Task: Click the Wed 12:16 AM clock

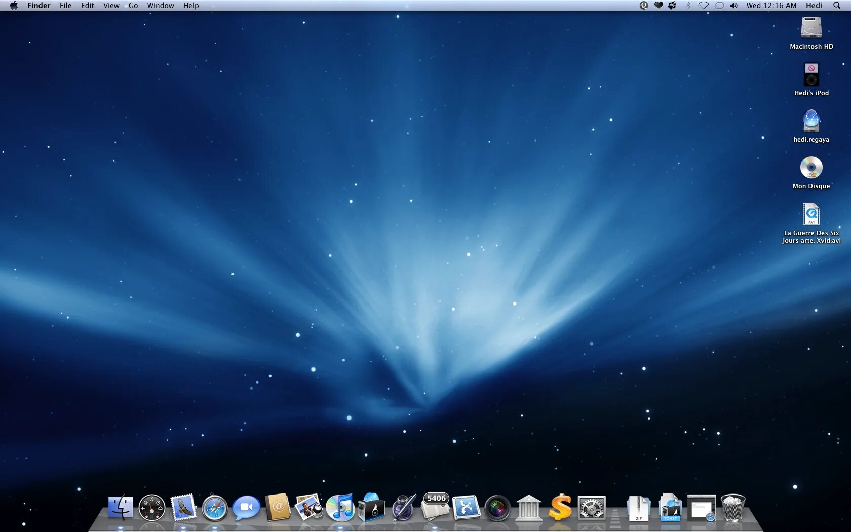Action: click(x=771, y=6)
